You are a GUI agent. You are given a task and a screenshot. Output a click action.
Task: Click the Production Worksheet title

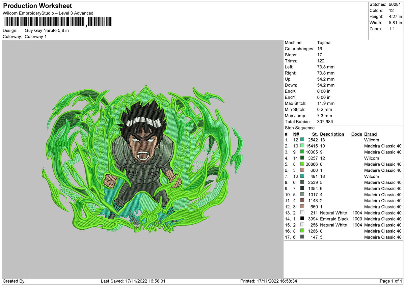pyautogui.click(x=37, y=6)
